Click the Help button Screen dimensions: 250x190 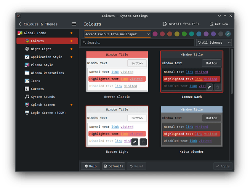click(91, 166)
